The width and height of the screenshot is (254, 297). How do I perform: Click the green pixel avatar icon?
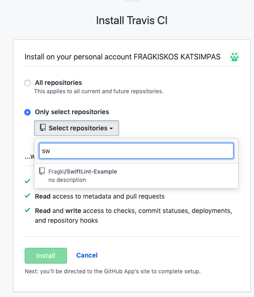(234, 57)
